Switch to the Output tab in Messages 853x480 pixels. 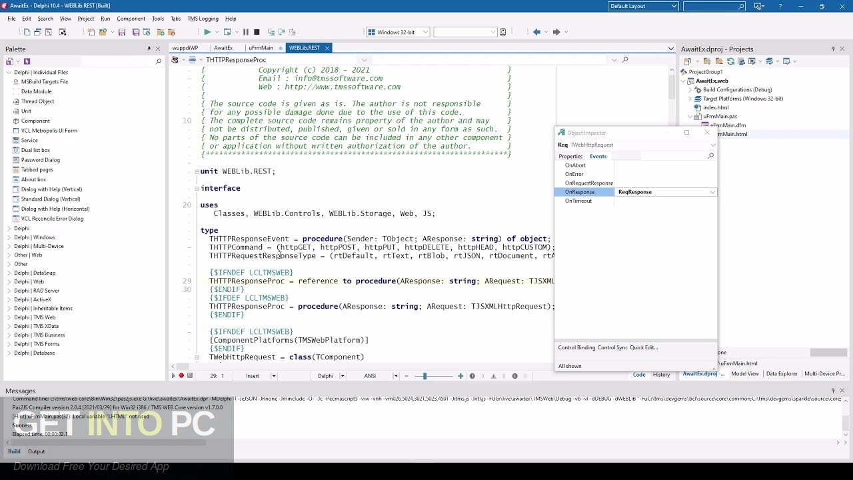(x=36, y=451)
